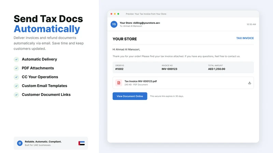Click the View Document Online button
The height and width of the screenshot is (153, 273).
pyautogui.click(x=130, y=96)
